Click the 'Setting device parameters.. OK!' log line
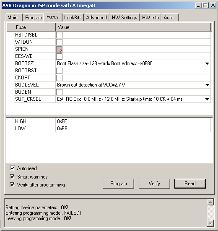218x231 pixels. point(37,207)
